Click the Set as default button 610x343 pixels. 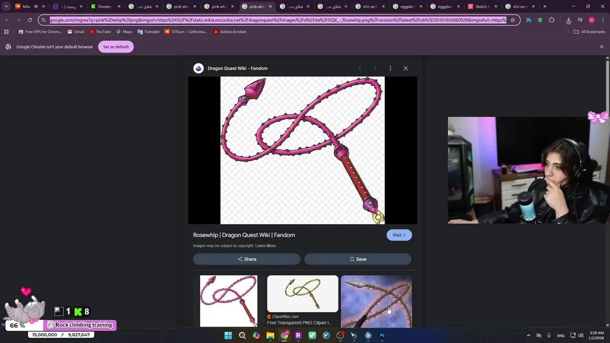pos(116,47)
